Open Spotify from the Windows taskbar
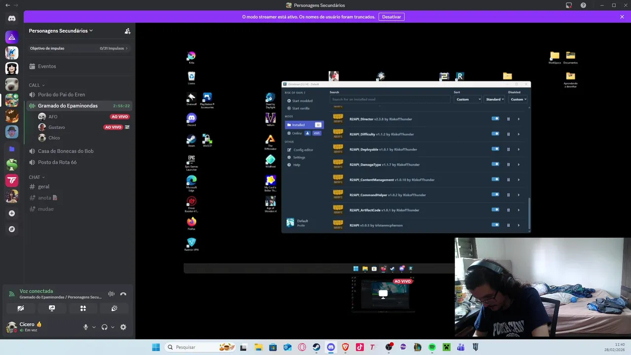 432,347
